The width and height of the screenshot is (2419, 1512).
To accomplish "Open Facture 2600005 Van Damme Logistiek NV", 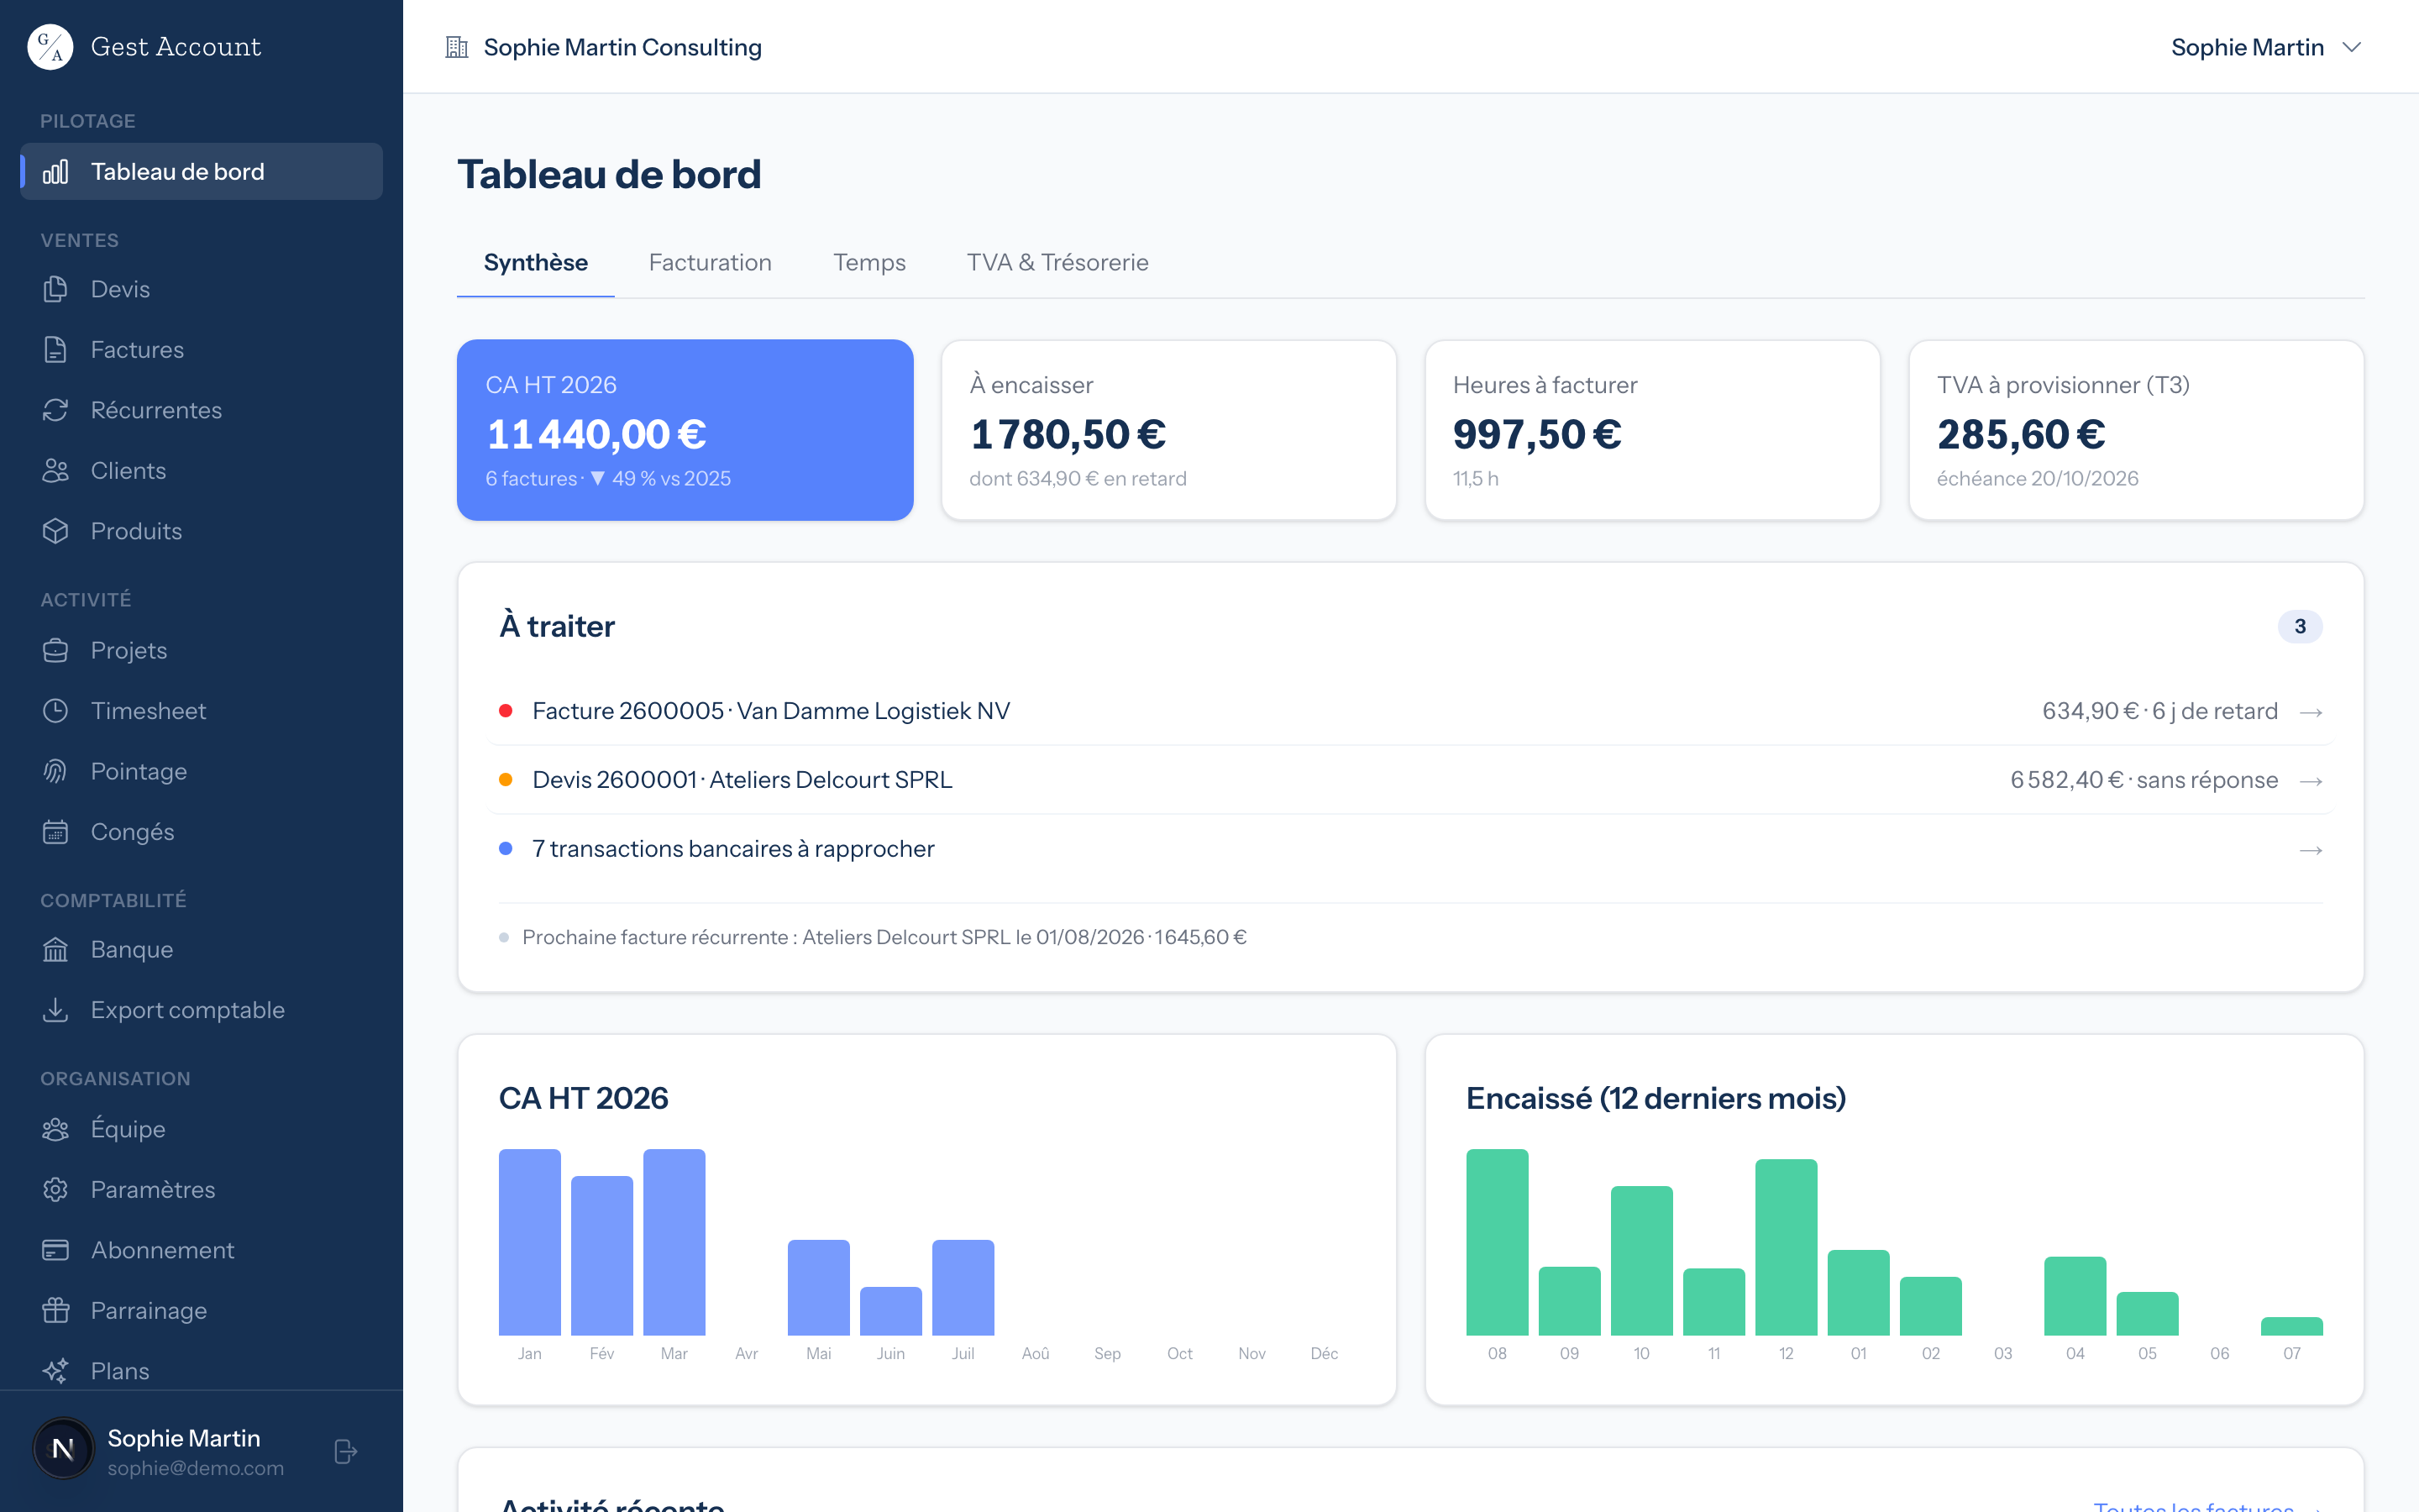I will (x=1410, y=711).
